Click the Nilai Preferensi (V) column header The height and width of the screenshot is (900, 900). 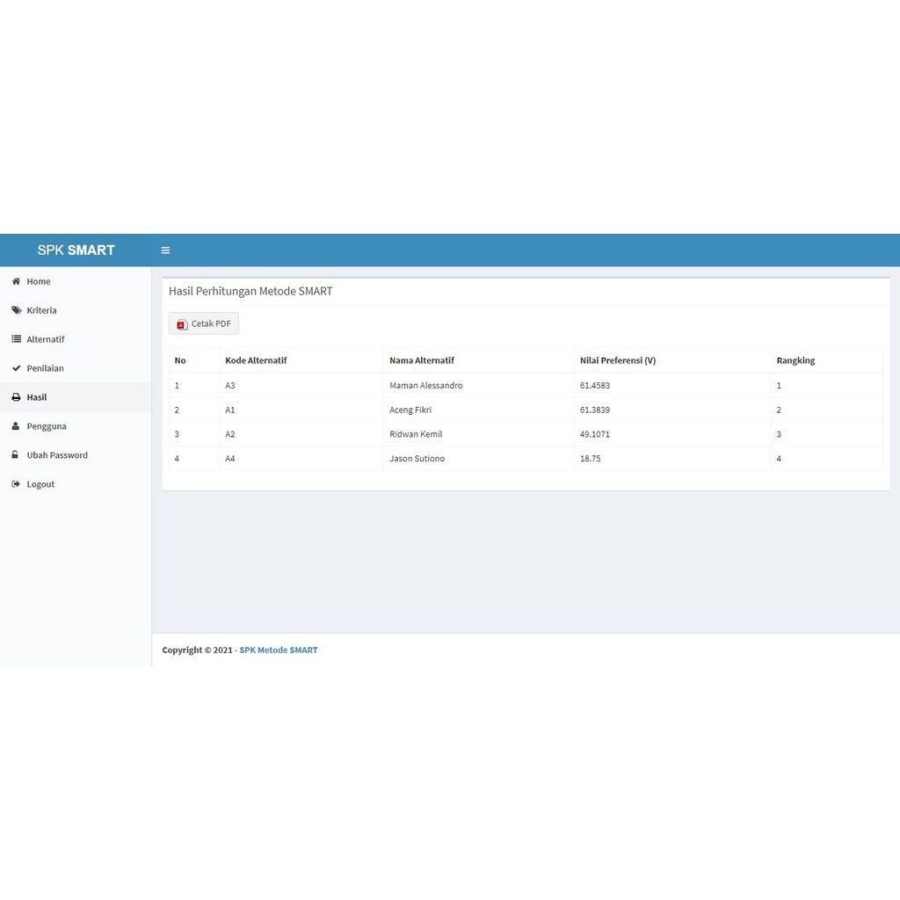click(618, 360)
